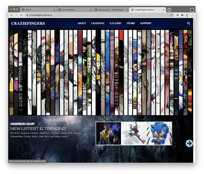
Task: Open the Extensions puzzle-piece icon
Action: (182, 15)
